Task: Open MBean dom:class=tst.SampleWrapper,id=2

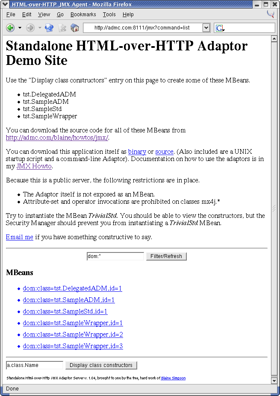Action: (x=73, y=334)
